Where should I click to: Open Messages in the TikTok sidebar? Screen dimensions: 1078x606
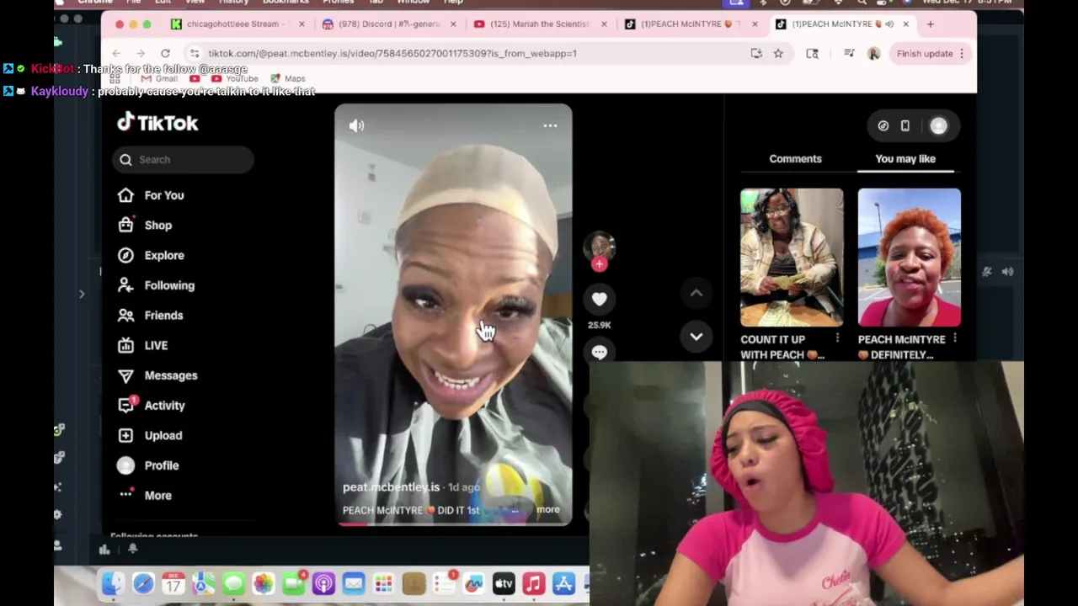coord(157,375)
